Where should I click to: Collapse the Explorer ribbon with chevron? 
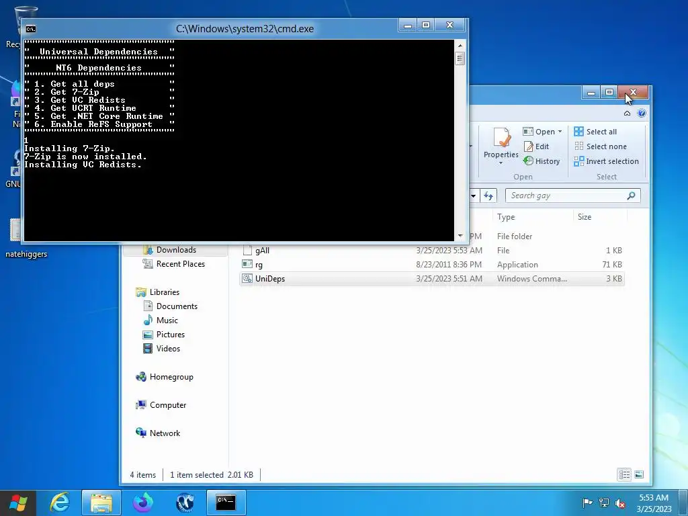click(627, 113)
